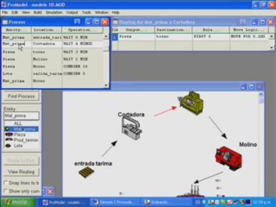Select ALL in the entity list

click(x=18, y=123)
